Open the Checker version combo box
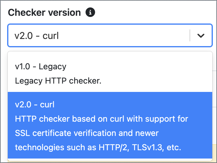Image resolution: width=217 pixels, height=163 pixels. coord(110,35)
